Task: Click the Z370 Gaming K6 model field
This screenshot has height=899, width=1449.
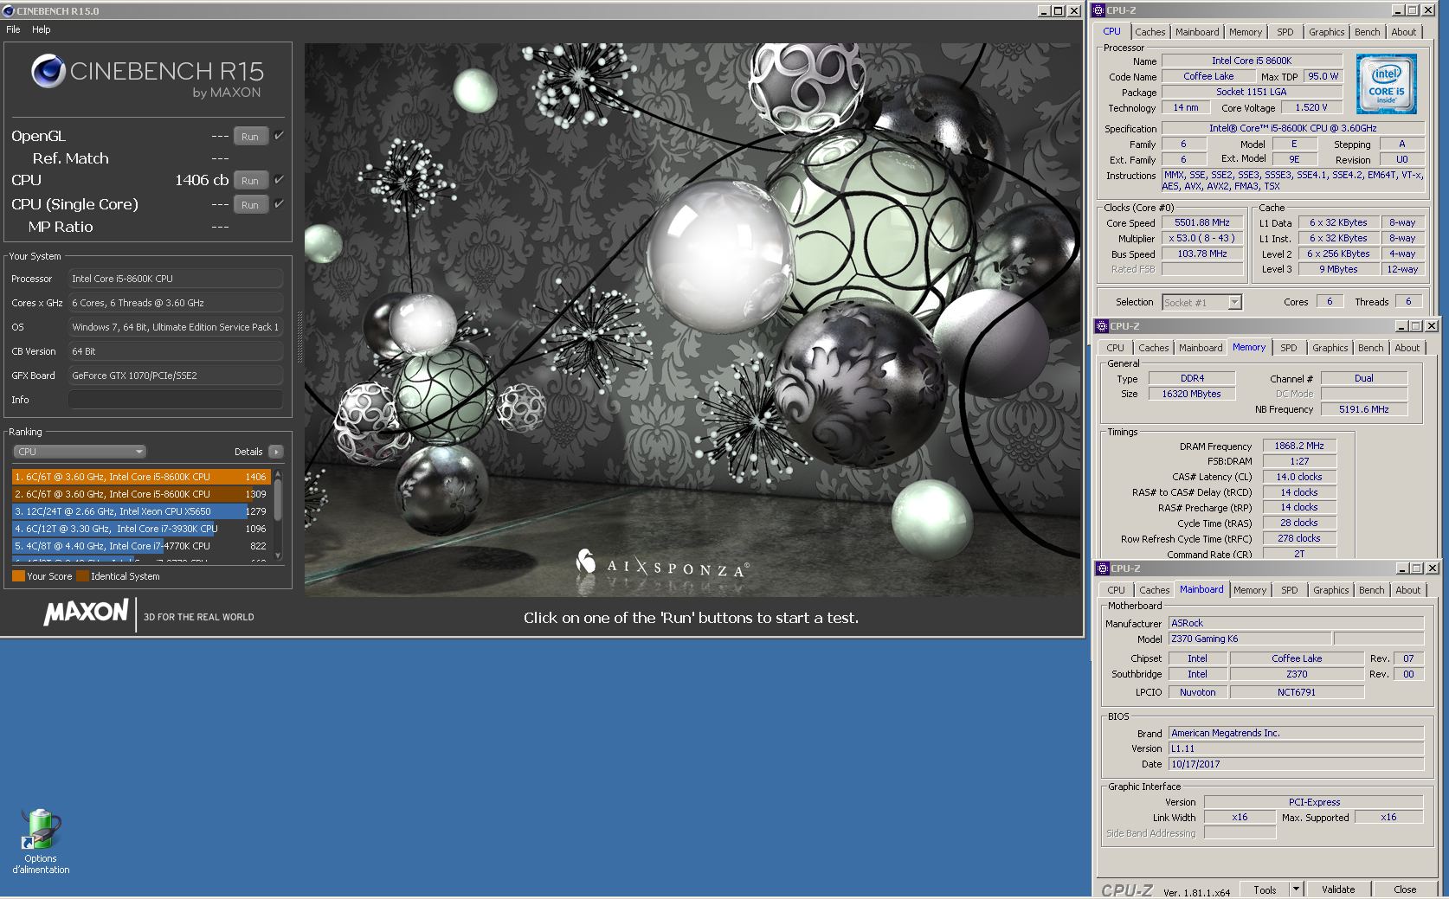Action: pyautogui.click(x=1249, y=639)
